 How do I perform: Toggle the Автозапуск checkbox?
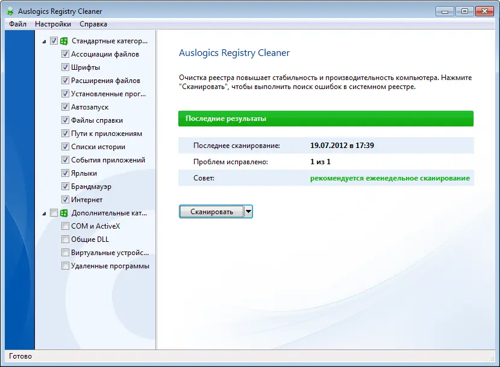[65, 107]
